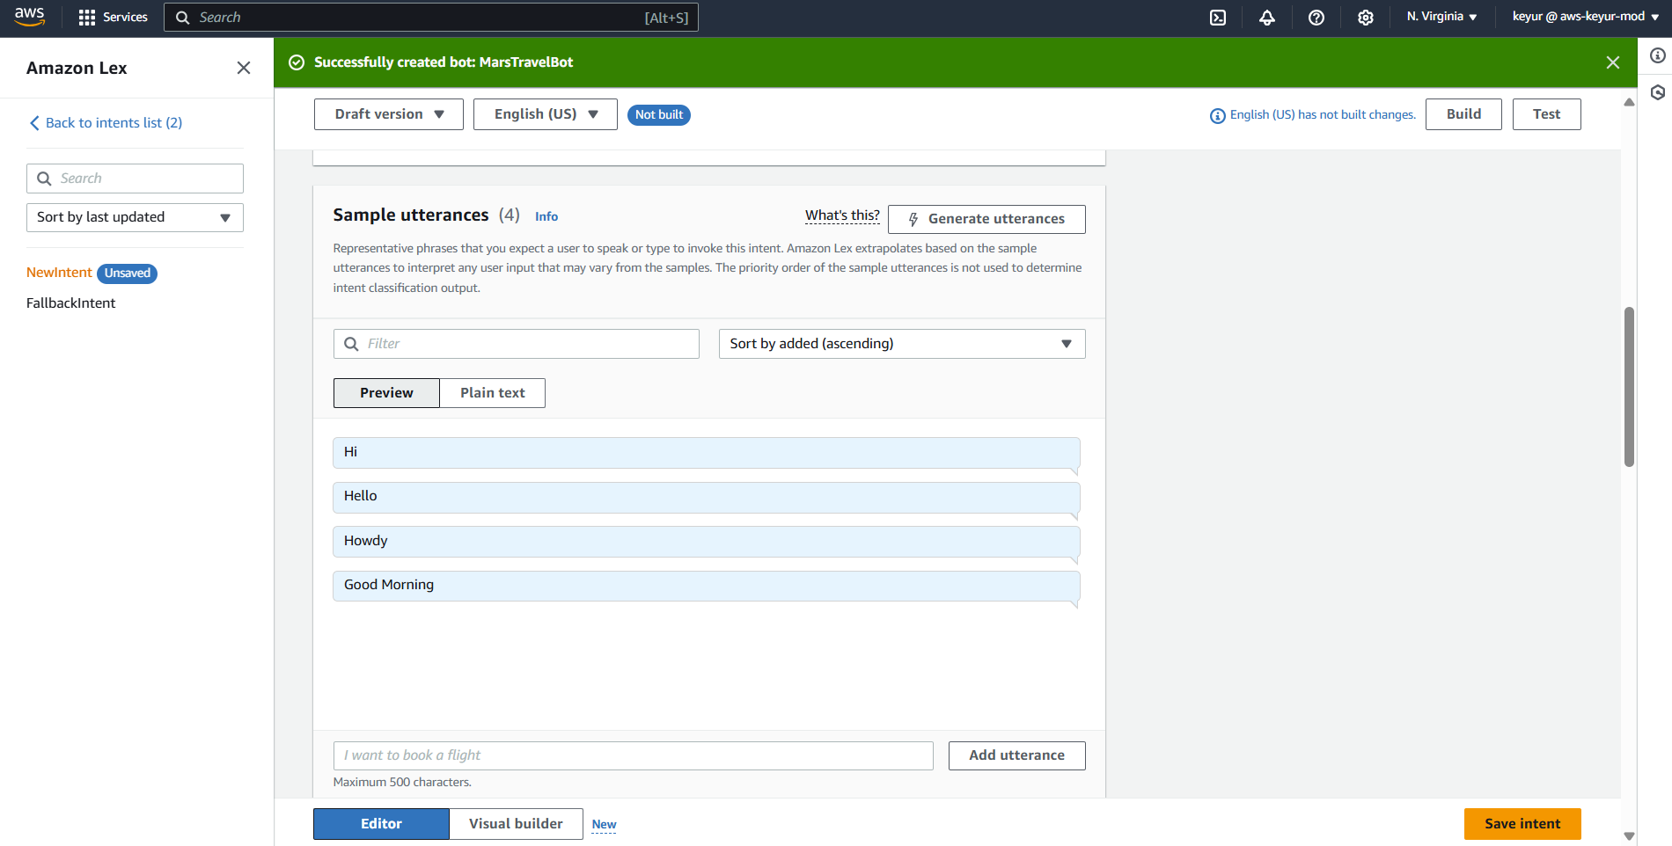
Task: Open the Services grid menu
Action: coord(113,18)
